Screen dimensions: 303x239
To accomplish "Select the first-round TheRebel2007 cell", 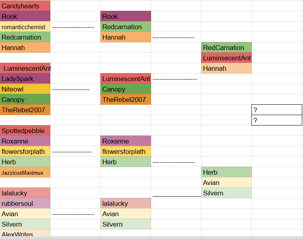I will (25, 110).
